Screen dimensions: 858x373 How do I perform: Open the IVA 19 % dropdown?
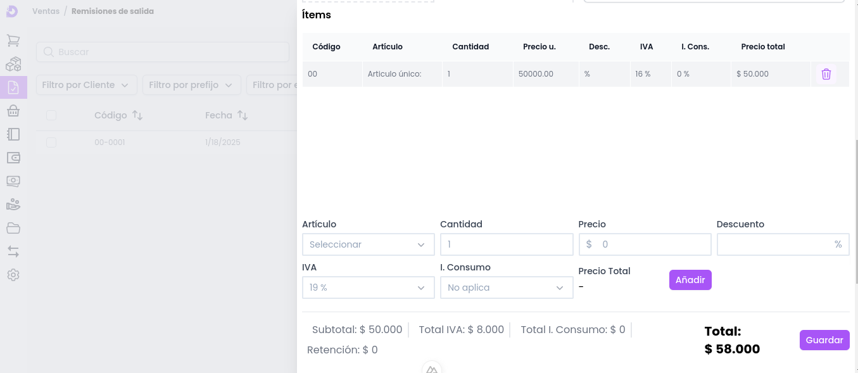pyautogui.click(x=368, y=288)
